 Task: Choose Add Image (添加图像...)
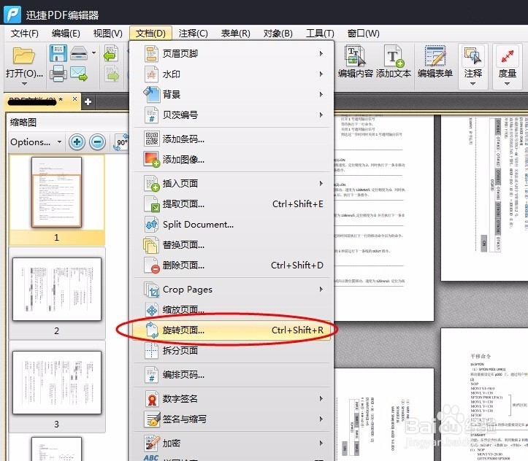click(x=232, y=160)
